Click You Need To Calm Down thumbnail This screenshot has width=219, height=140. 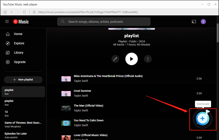pos(66,123)
